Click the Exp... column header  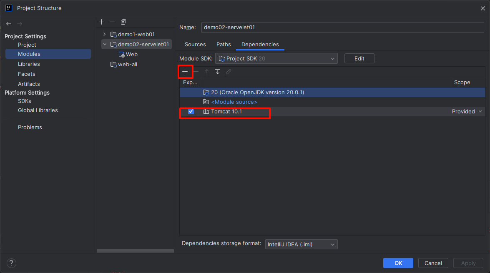[x=190, y=82]
